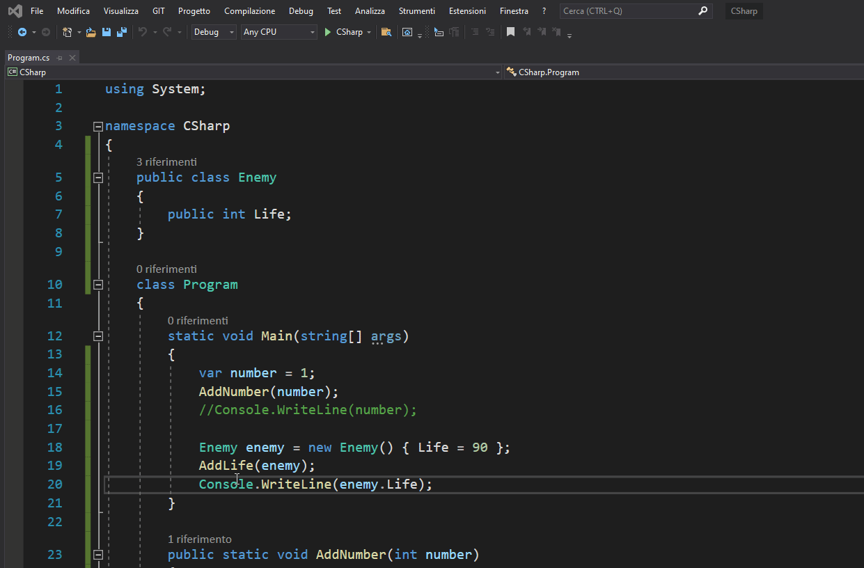Viewport: 864px width, 568px height.
Task: Open the Strumenti menu
Action: pos(417,11)
